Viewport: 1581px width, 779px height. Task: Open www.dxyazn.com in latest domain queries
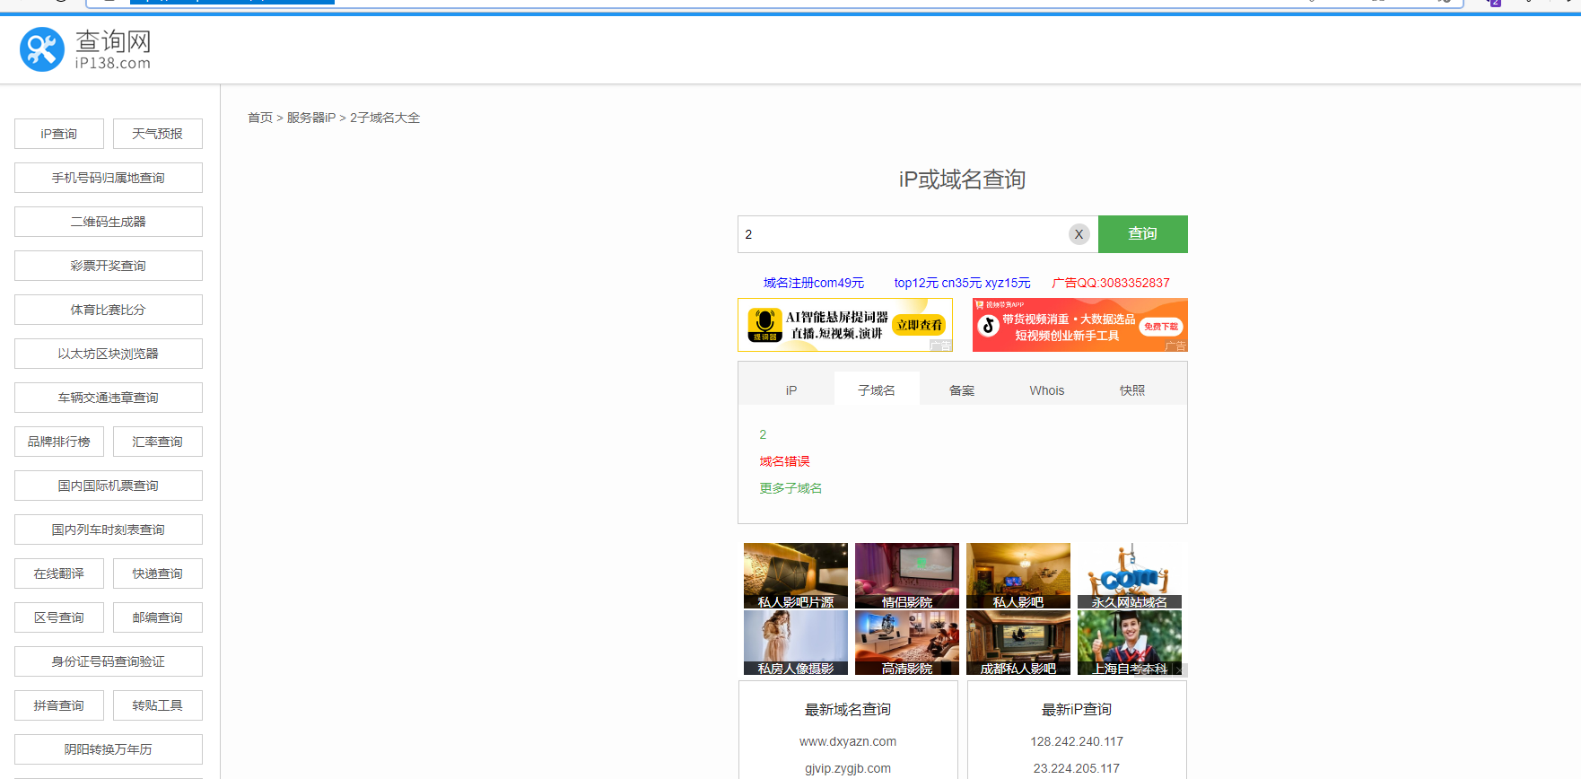pyautogui.click(x=847, y=741)
